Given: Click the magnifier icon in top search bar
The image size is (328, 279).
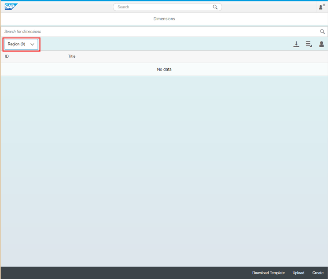Looking at the screenshot, I should 215,7.
